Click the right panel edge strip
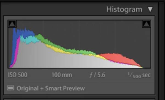Screen dimensions: 165x100 [x=161, y=50]
